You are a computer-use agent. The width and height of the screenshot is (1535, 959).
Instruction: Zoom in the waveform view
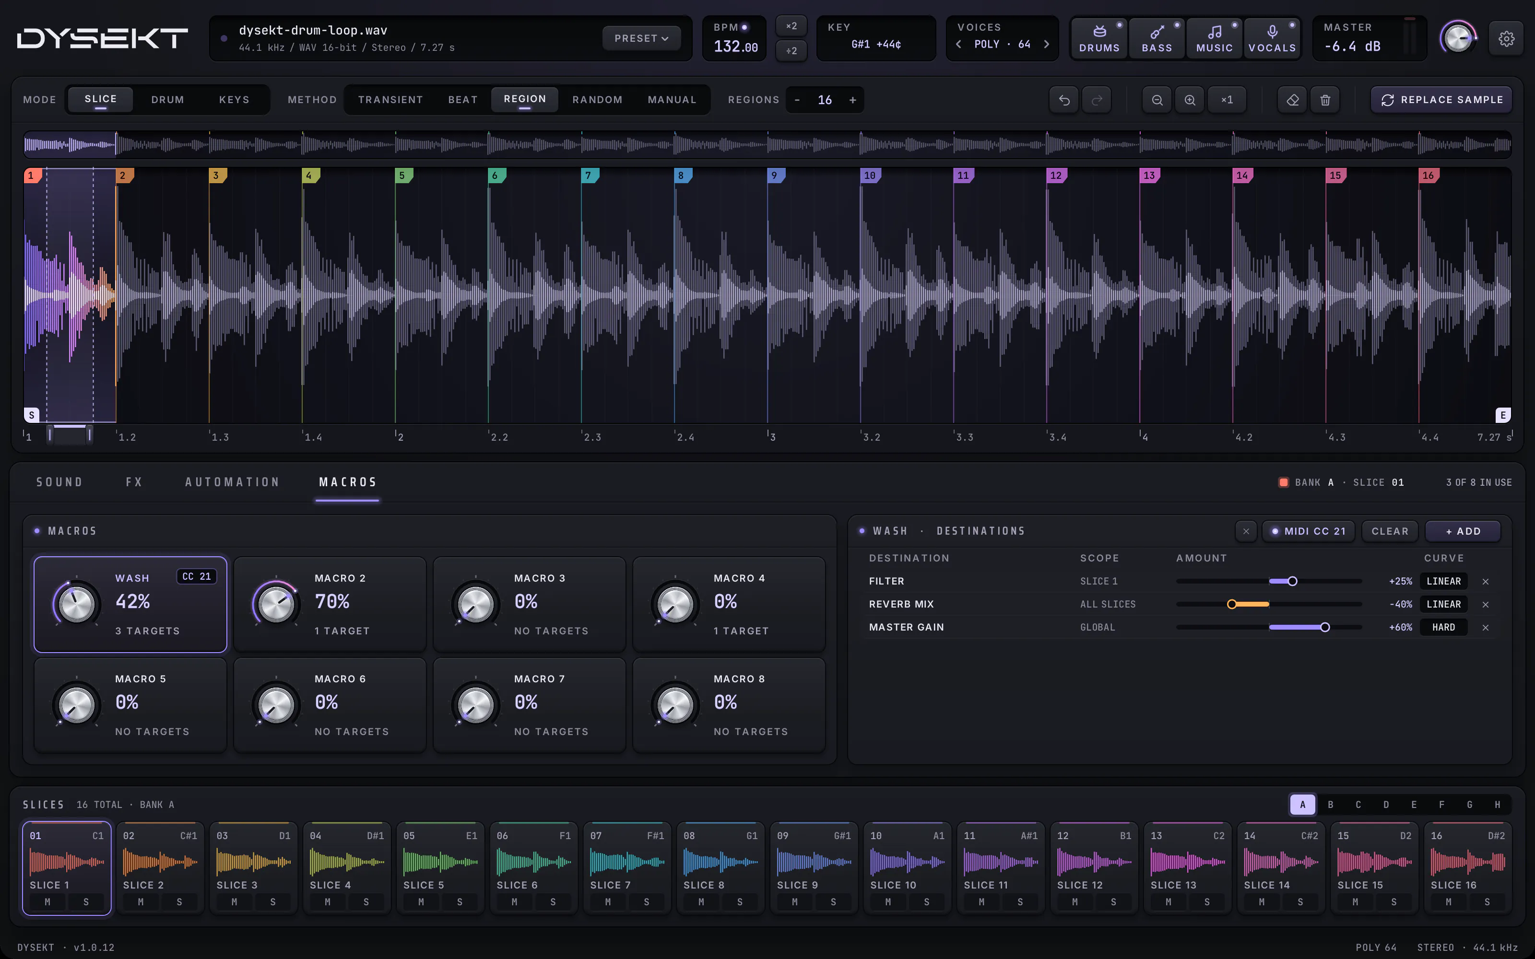(1190, 100)
